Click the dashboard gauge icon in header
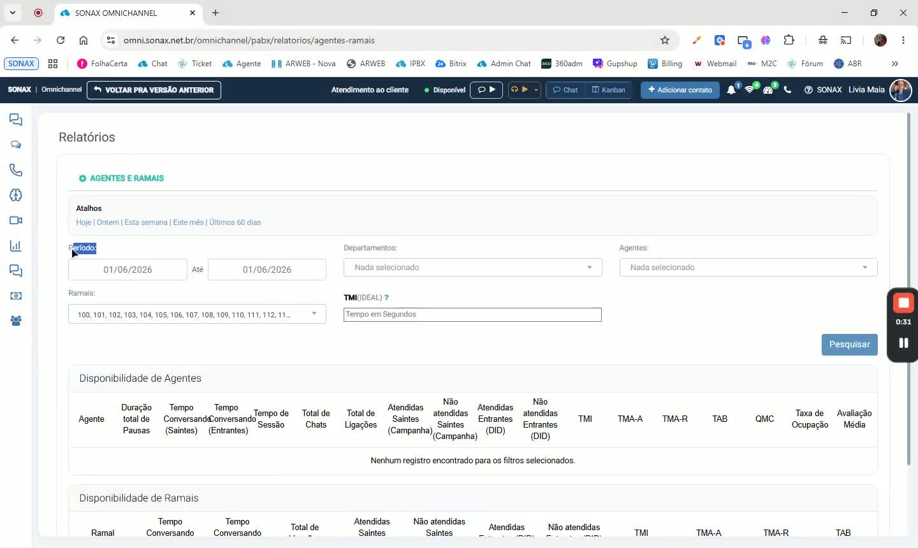The image size is (918, 548). 768,90
